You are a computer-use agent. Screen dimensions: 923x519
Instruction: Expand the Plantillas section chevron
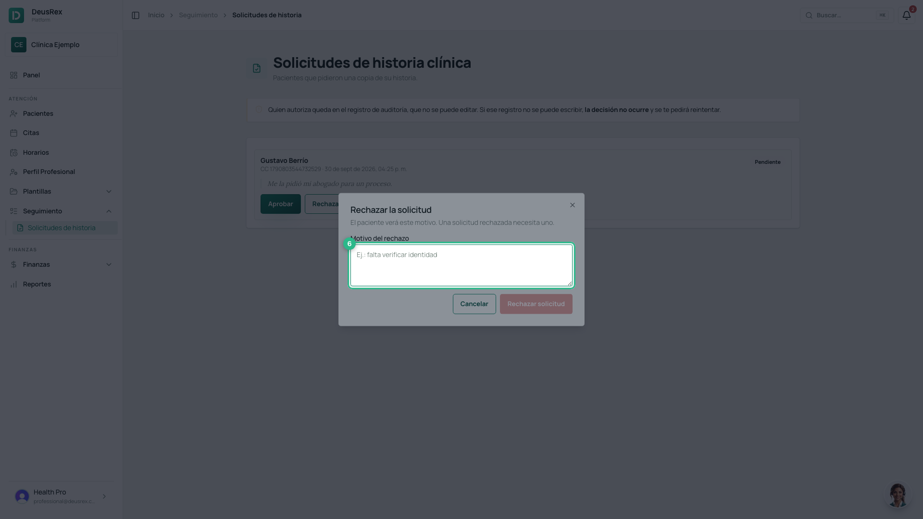(109, 192)
